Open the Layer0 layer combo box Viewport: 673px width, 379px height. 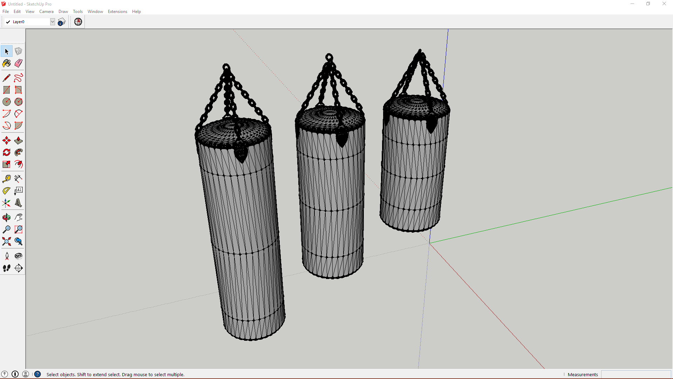(31, 22)
